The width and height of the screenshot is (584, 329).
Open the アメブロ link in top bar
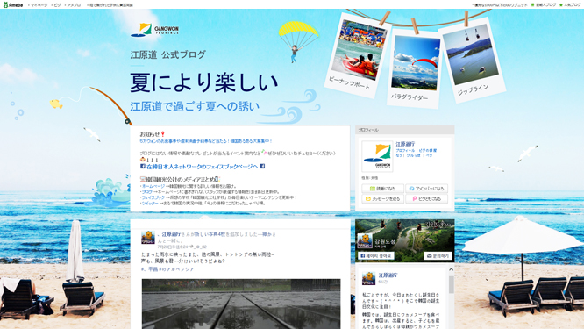click(x=74, y=5)
